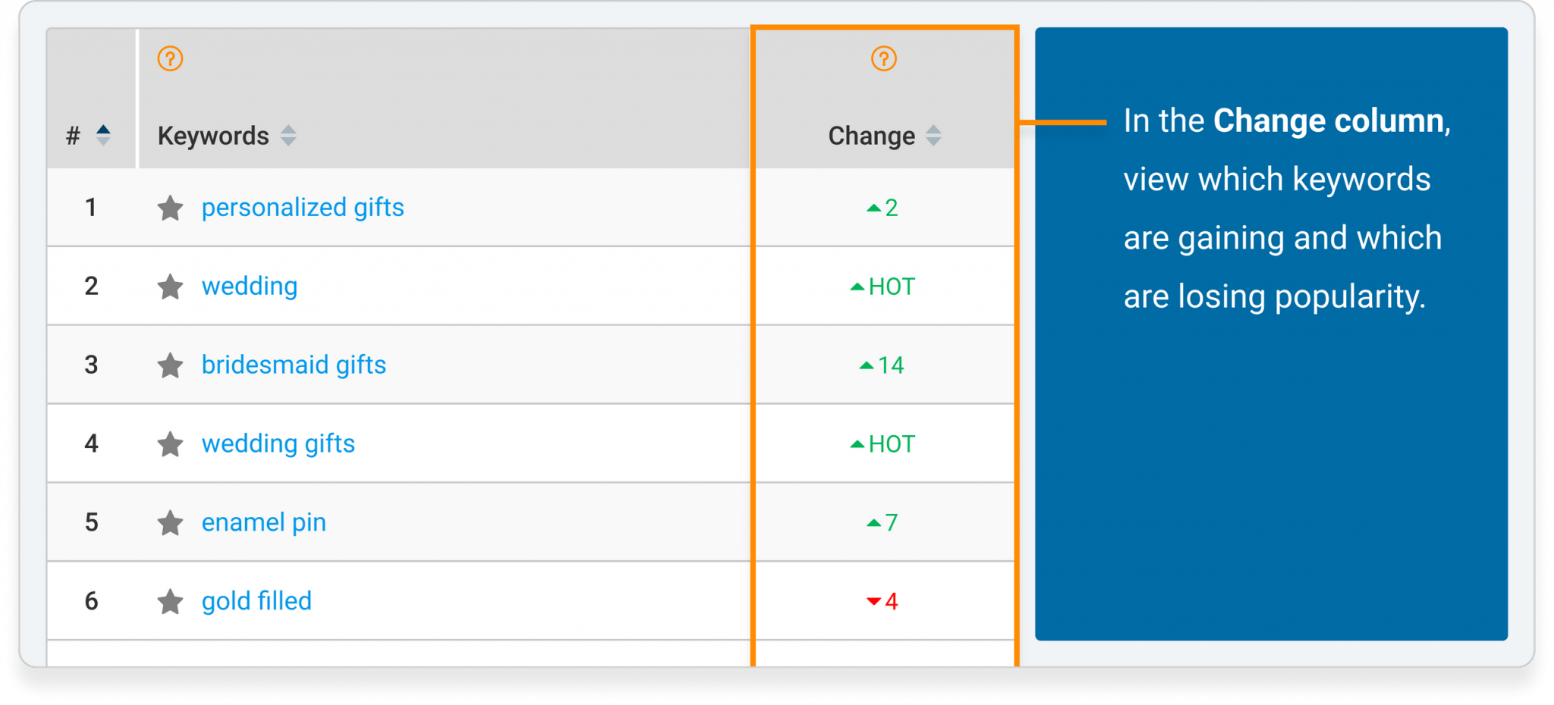Sort the Keywords column arrows
This screenshot has width=1554, height=705.
tap(288, 136)
